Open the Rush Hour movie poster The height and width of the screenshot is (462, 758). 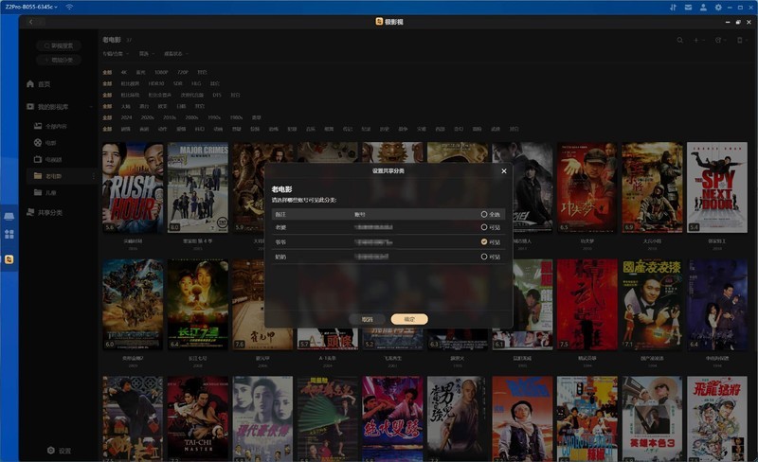coord(133,187)
